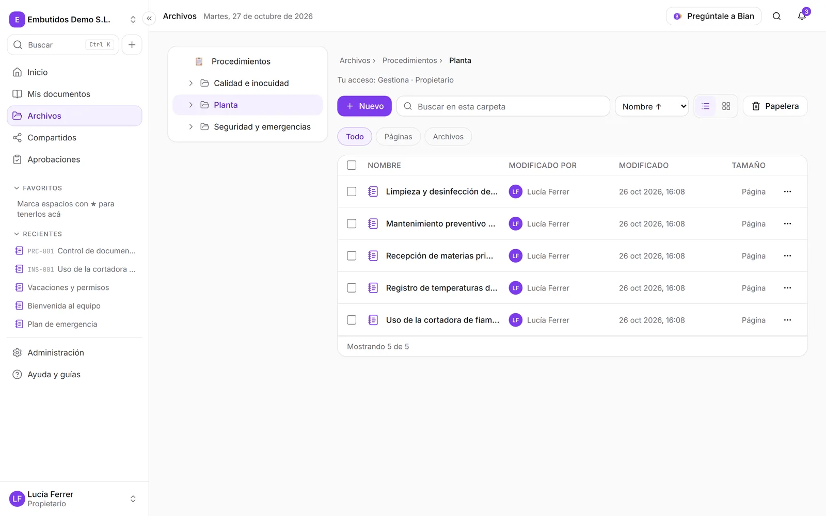This screenshot has height=516, width=826.
Task: Collapse the sidebar with the double-chevron icon
Action: pyautogui.click(x=149, y=19)
